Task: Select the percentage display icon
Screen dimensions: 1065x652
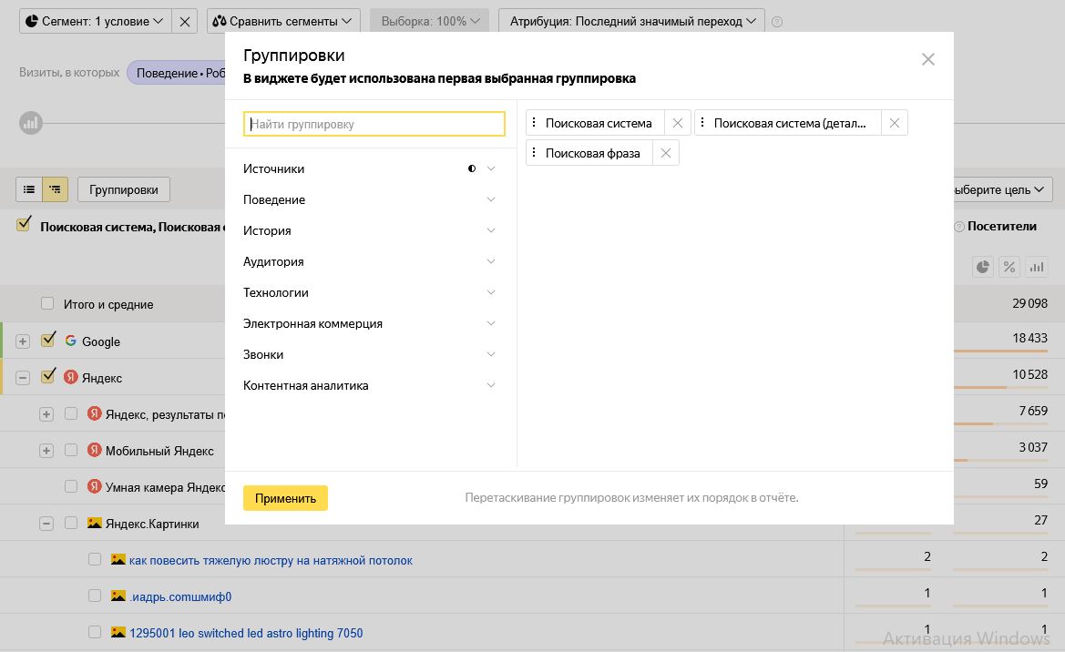Action: click(x=1011, y=267)
